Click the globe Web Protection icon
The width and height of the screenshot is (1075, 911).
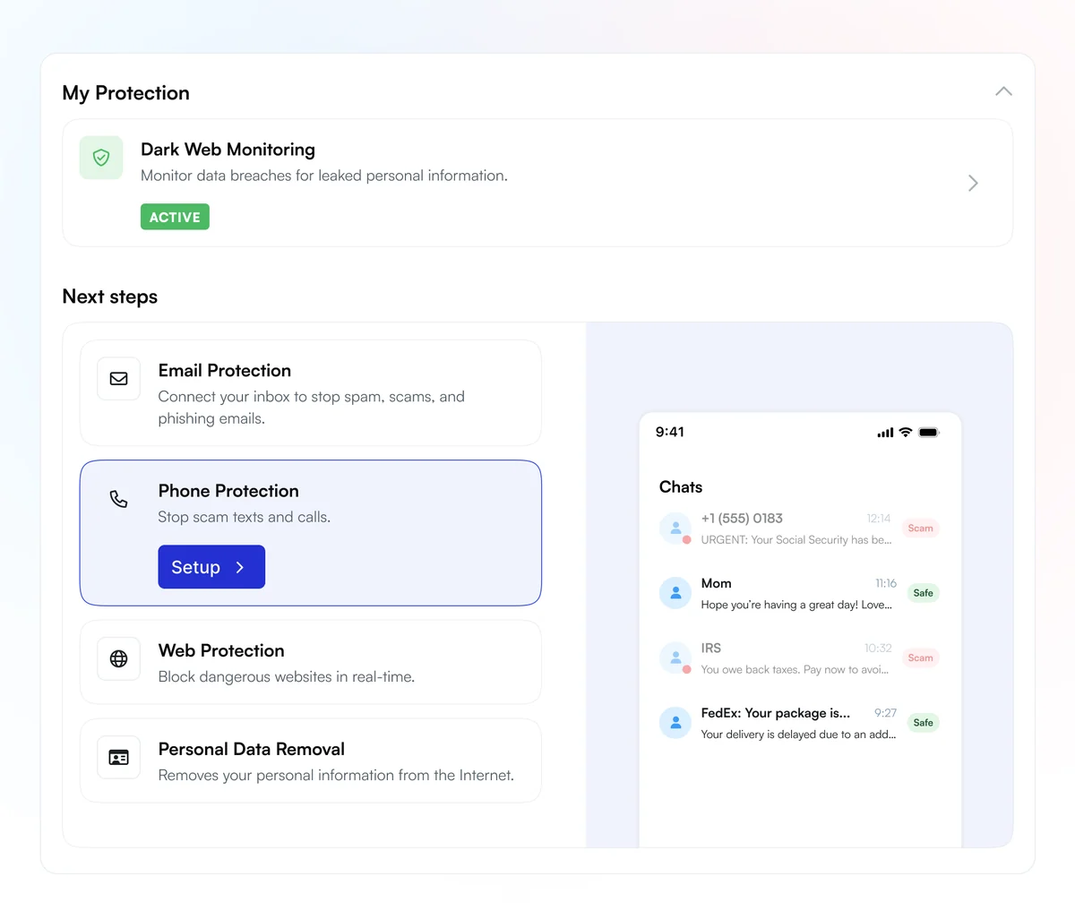tap(118, 658)
